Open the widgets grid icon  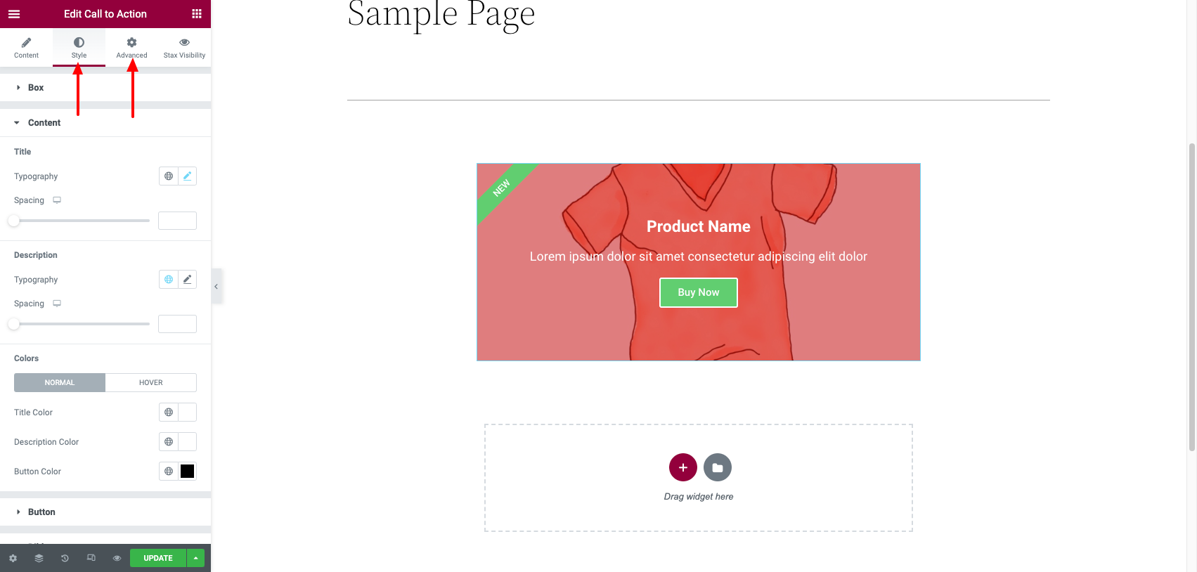tap(197, 14)
